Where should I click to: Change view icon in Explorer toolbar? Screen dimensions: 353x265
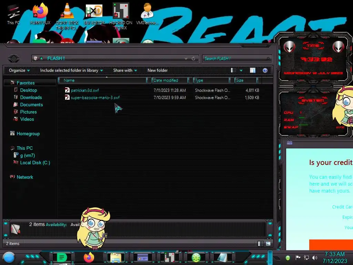tap(234, 70)
